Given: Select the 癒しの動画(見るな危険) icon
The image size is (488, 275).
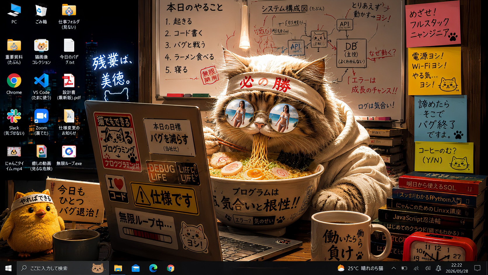Looking at the screenshot, I should point(41,158).
